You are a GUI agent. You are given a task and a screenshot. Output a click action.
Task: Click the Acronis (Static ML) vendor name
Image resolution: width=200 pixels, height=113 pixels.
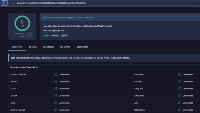tap(19, 74)
